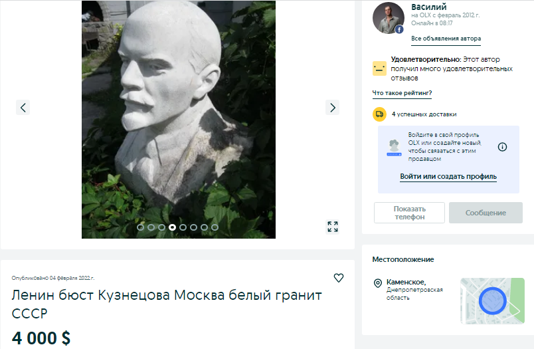Open Что такое рейтинг? link

pos(402,93)
